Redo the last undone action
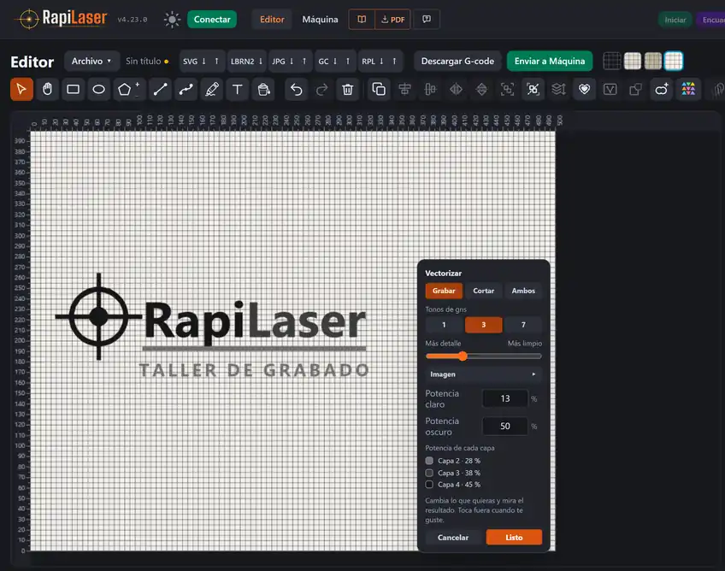The height and width of the screenshot is (571, 725). [321, 89]
